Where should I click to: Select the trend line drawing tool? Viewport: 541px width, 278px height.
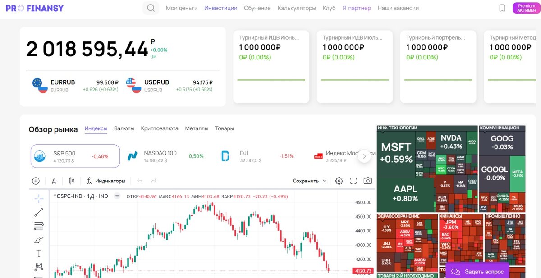click(38, 212)
